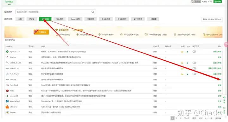Go to pagination page 2
The image size is (228, 122).
coord(176,119)
